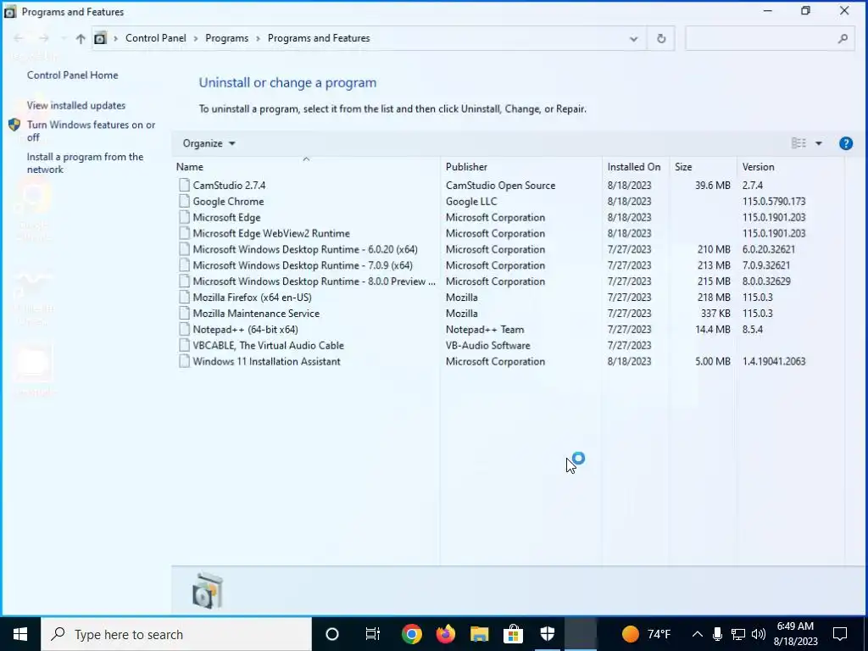This screenshot has width=868, height=651.
Task: Go up one level with the up arrow
Action: coord(81,39)
